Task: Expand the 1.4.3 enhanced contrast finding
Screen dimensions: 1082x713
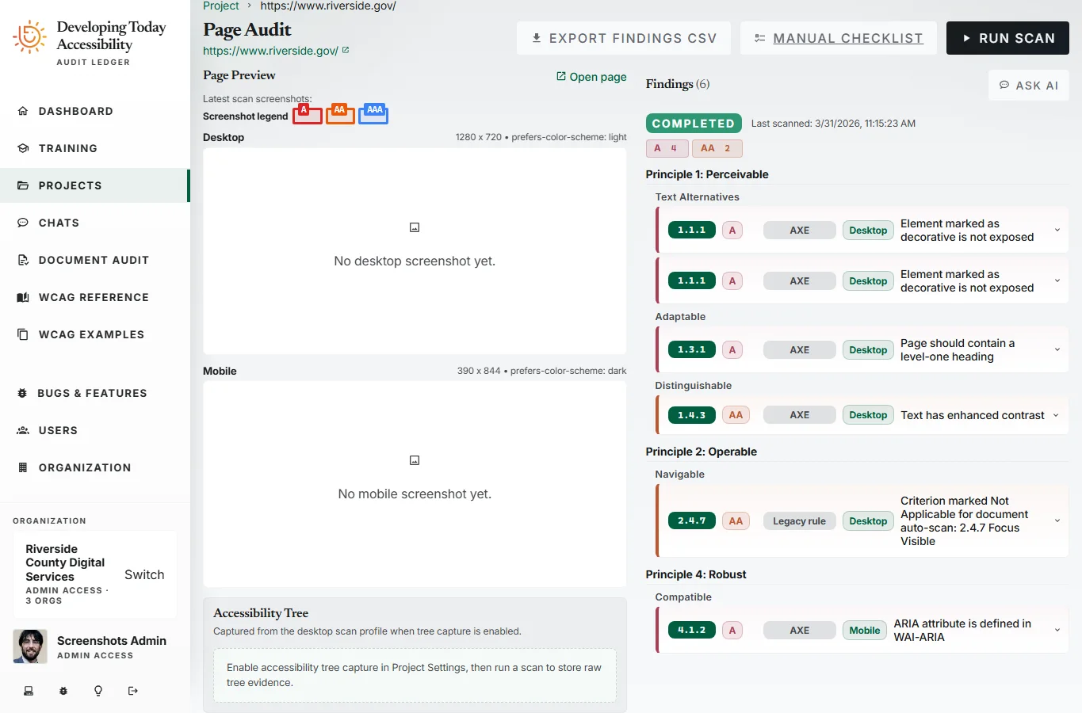Action: 1056,415
